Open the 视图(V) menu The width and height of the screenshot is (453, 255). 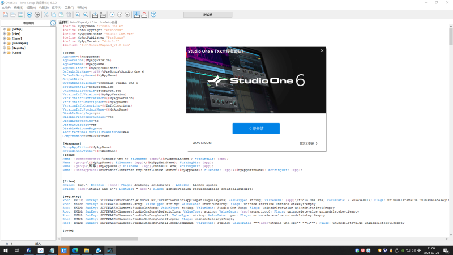[31, 8]
